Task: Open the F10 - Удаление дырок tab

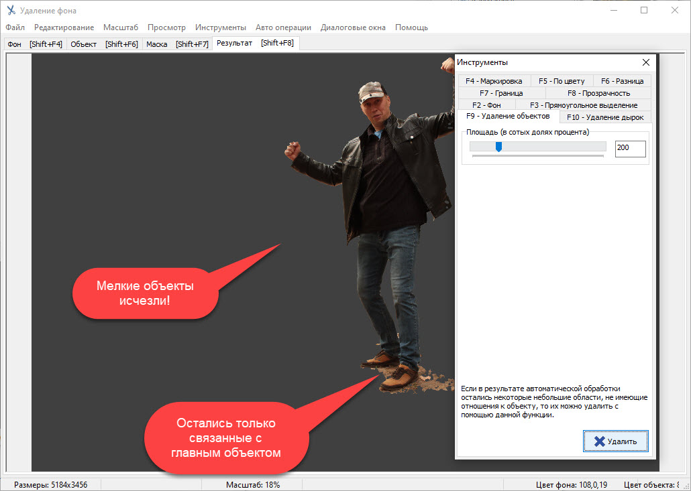Action: tap(605, 117)
